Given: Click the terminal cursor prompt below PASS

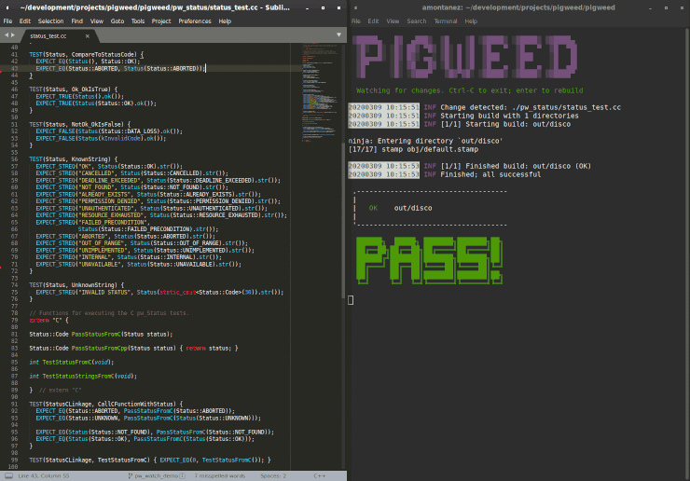Looking at the screenshot, I should (x=351, y=300).
